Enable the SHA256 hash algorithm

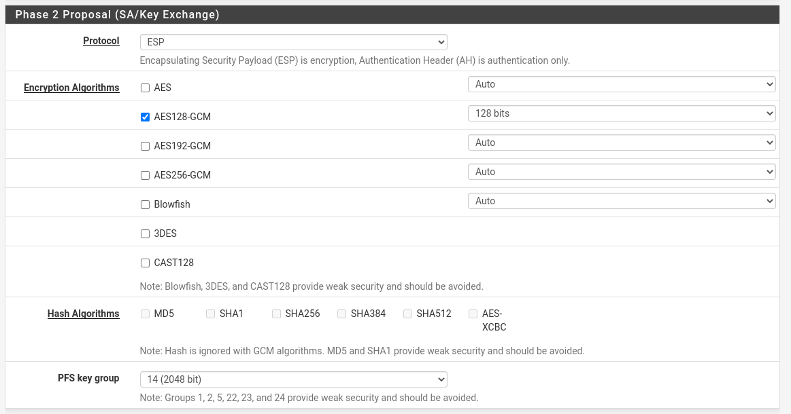(x=276, y=314)
